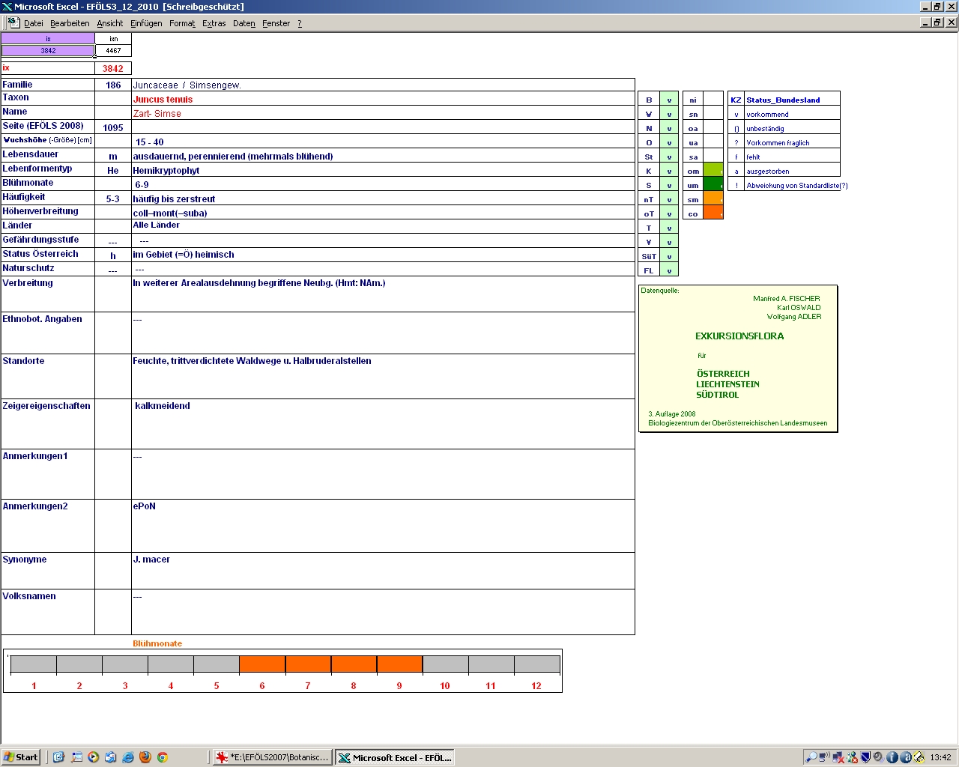Screen dimensions: 959x767
Task: Click the orange sm color cell
Action: 713,199
